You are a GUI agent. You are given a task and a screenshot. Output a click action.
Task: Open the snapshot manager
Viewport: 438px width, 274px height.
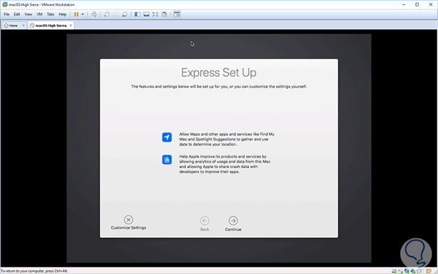pos(125,14)
